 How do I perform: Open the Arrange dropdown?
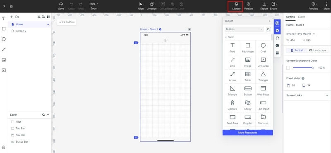pos(152,6)
